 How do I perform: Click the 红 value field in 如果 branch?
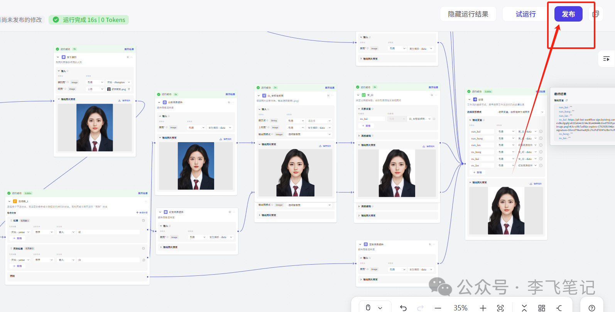[108, 232]
